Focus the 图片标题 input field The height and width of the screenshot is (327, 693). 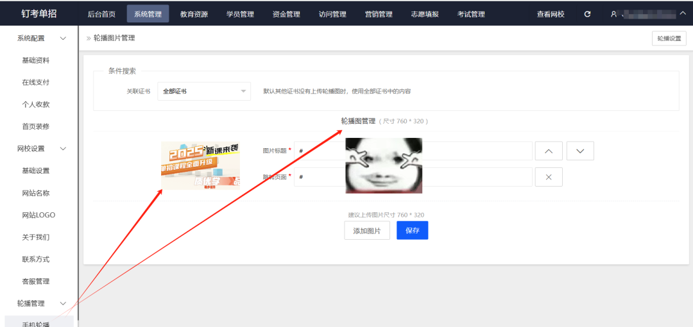(319, 151)
